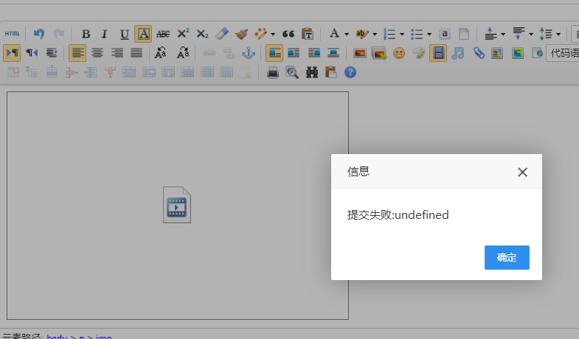The width and height of the screenshot is (579, 339).
Task: Open help via the question mark icon
Action: (x=350, y=72)
